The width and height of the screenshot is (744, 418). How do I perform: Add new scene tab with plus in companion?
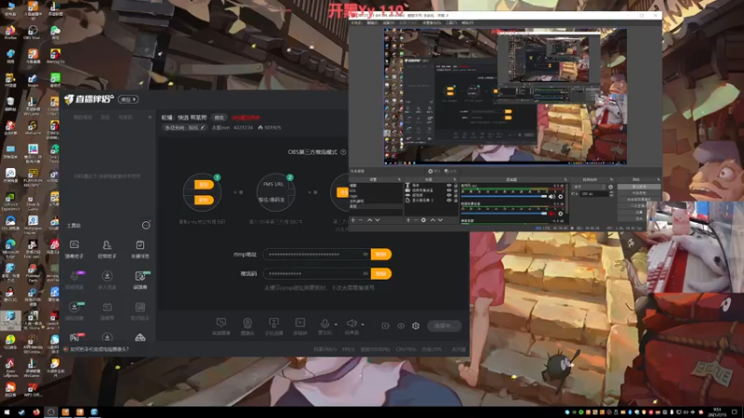click(150, 117)
